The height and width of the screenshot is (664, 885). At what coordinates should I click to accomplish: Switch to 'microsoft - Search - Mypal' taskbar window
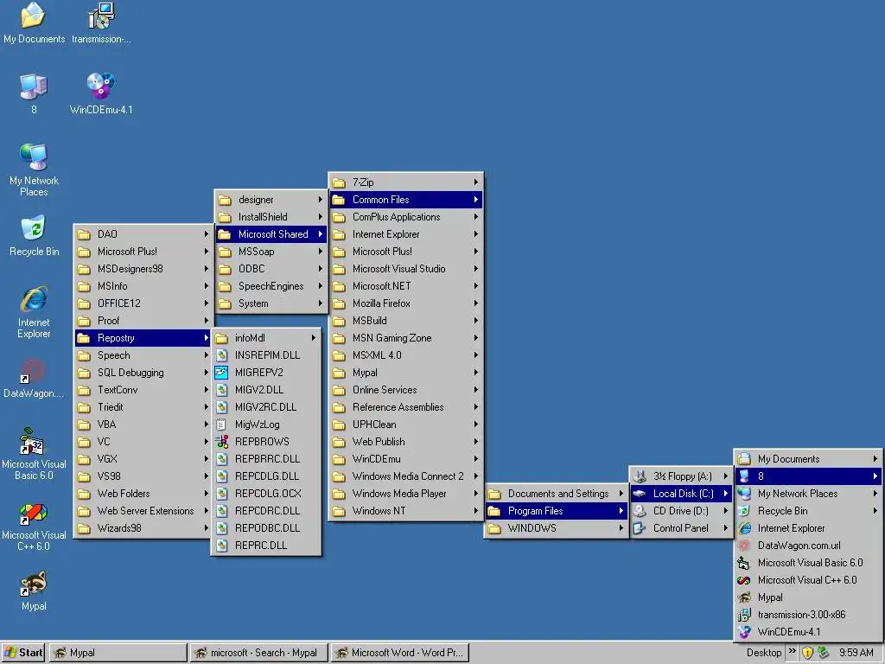click(258, 653)
